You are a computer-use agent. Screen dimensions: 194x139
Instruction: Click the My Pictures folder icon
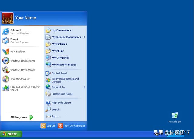48,44
